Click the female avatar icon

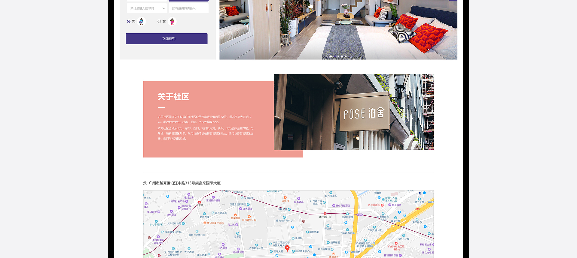(172, 22)
